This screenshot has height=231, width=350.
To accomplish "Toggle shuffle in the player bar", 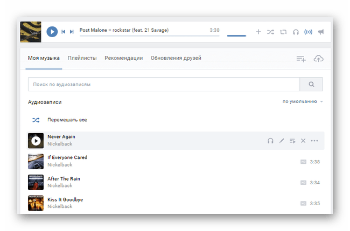I will pos(270,32).
